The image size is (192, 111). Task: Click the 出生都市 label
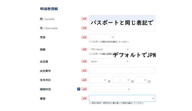tap(45, 71)
